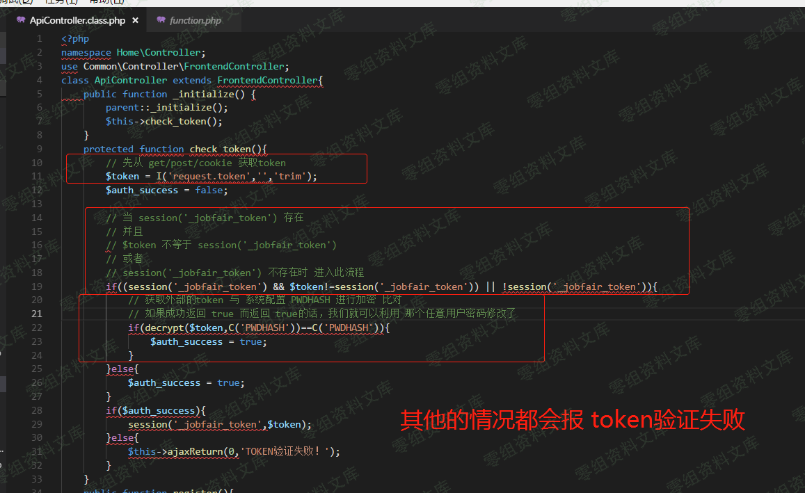
Task: Click session('_jobfair_token',$token) on line 29
Action: coord(220,424)
